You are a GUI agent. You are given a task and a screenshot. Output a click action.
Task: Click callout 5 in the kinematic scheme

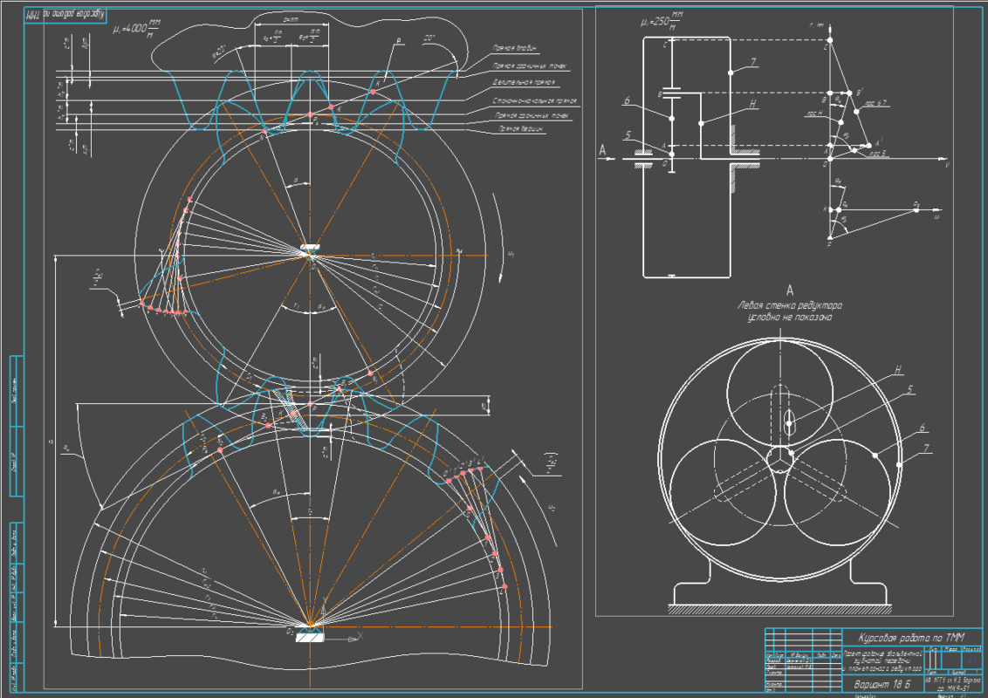(628, 135)
